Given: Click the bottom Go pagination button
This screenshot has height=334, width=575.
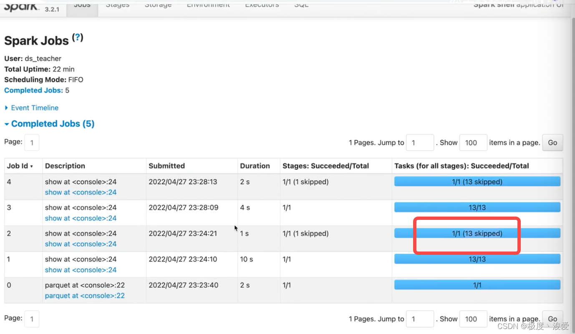Looking at the screenshot, I should (x=552, y=319).
